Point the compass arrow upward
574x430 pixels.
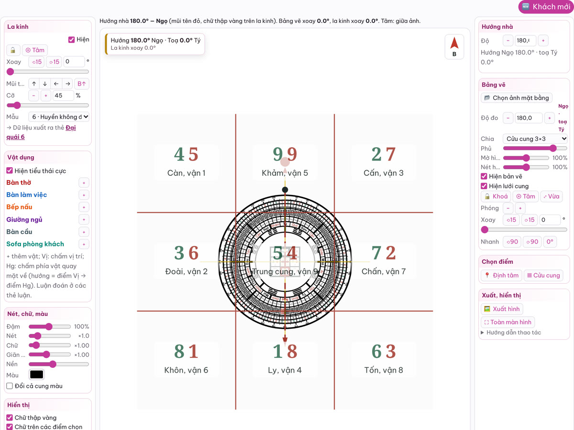pos(34,84)
